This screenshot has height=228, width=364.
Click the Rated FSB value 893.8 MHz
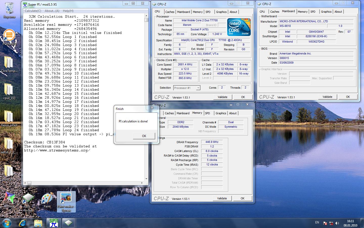click(x=185, y=78)
